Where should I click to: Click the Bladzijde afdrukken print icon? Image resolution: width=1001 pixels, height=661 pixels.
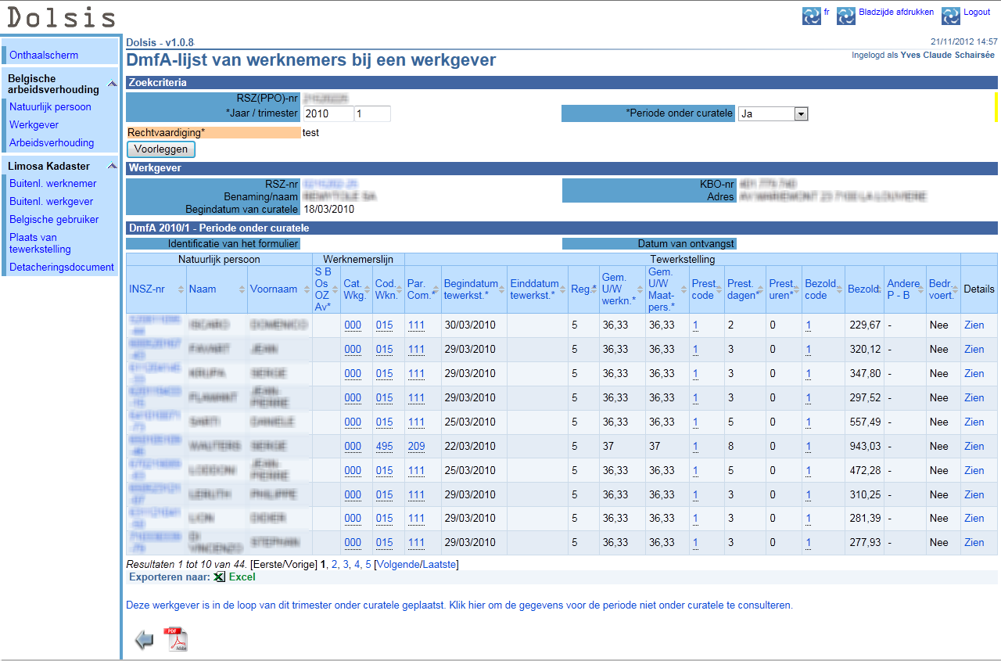tap(845, 16)
